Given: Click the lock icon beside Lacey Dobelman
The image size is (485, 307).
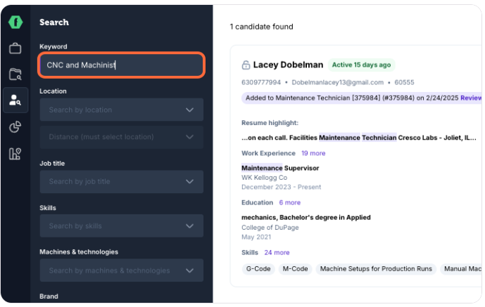Looking at the screenshot, I should click(246, 65).
